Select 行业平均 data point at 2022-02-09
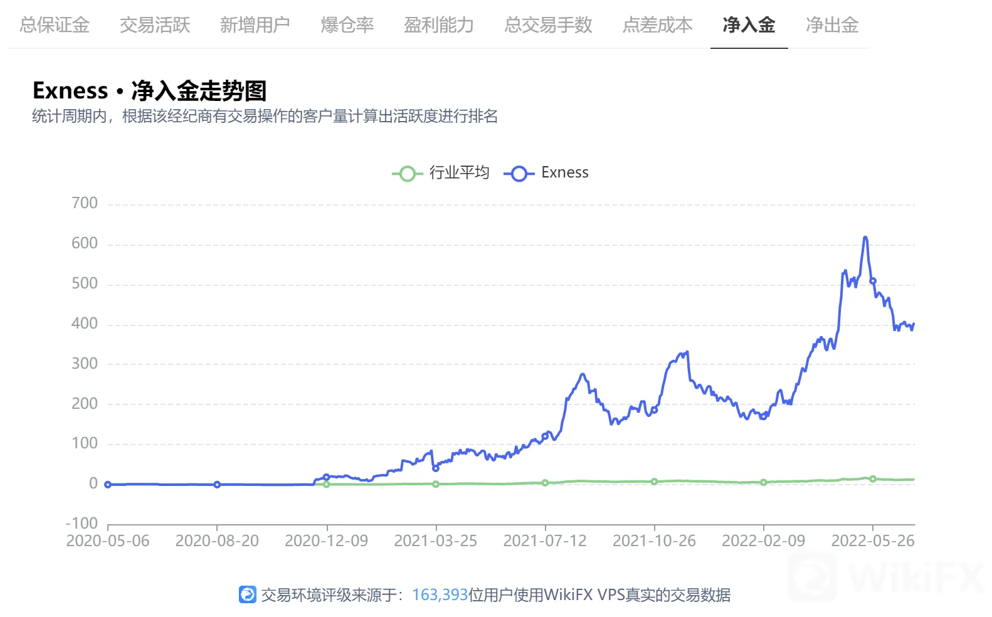Screen dimensions: 992x617 coord(763,482)
